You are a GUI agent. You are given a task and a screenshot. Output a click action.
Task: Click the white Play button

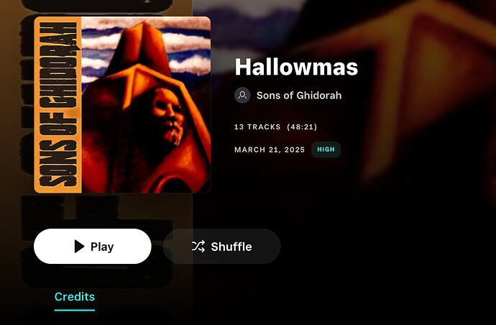[x=92, y=246]
